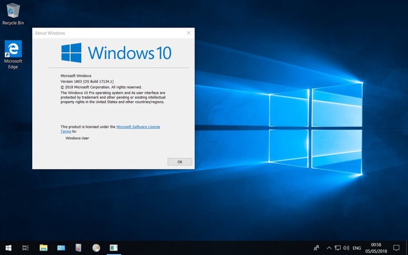Close the About Windows dialog
The width and height of the screenshot is (408, 255).
(x=188, y=33)
